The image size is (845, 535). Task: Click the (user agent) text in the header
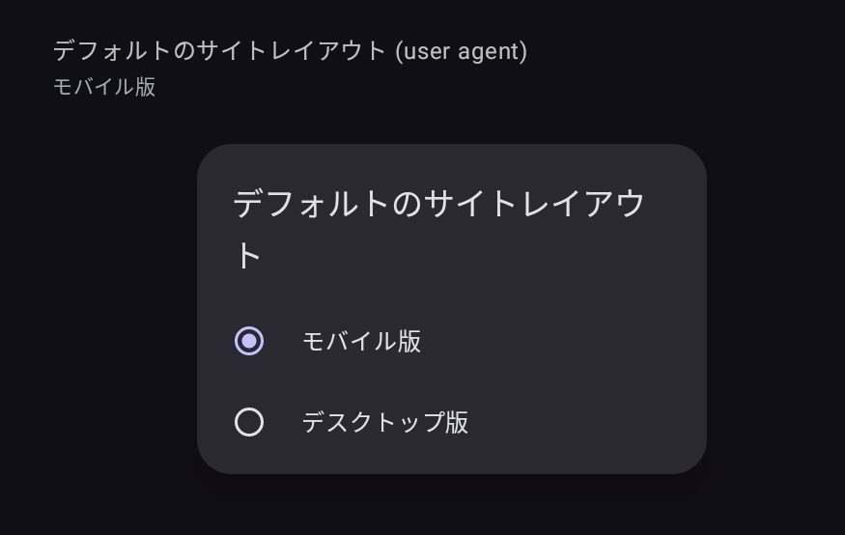pyautogui.click(x=462, y=50)
